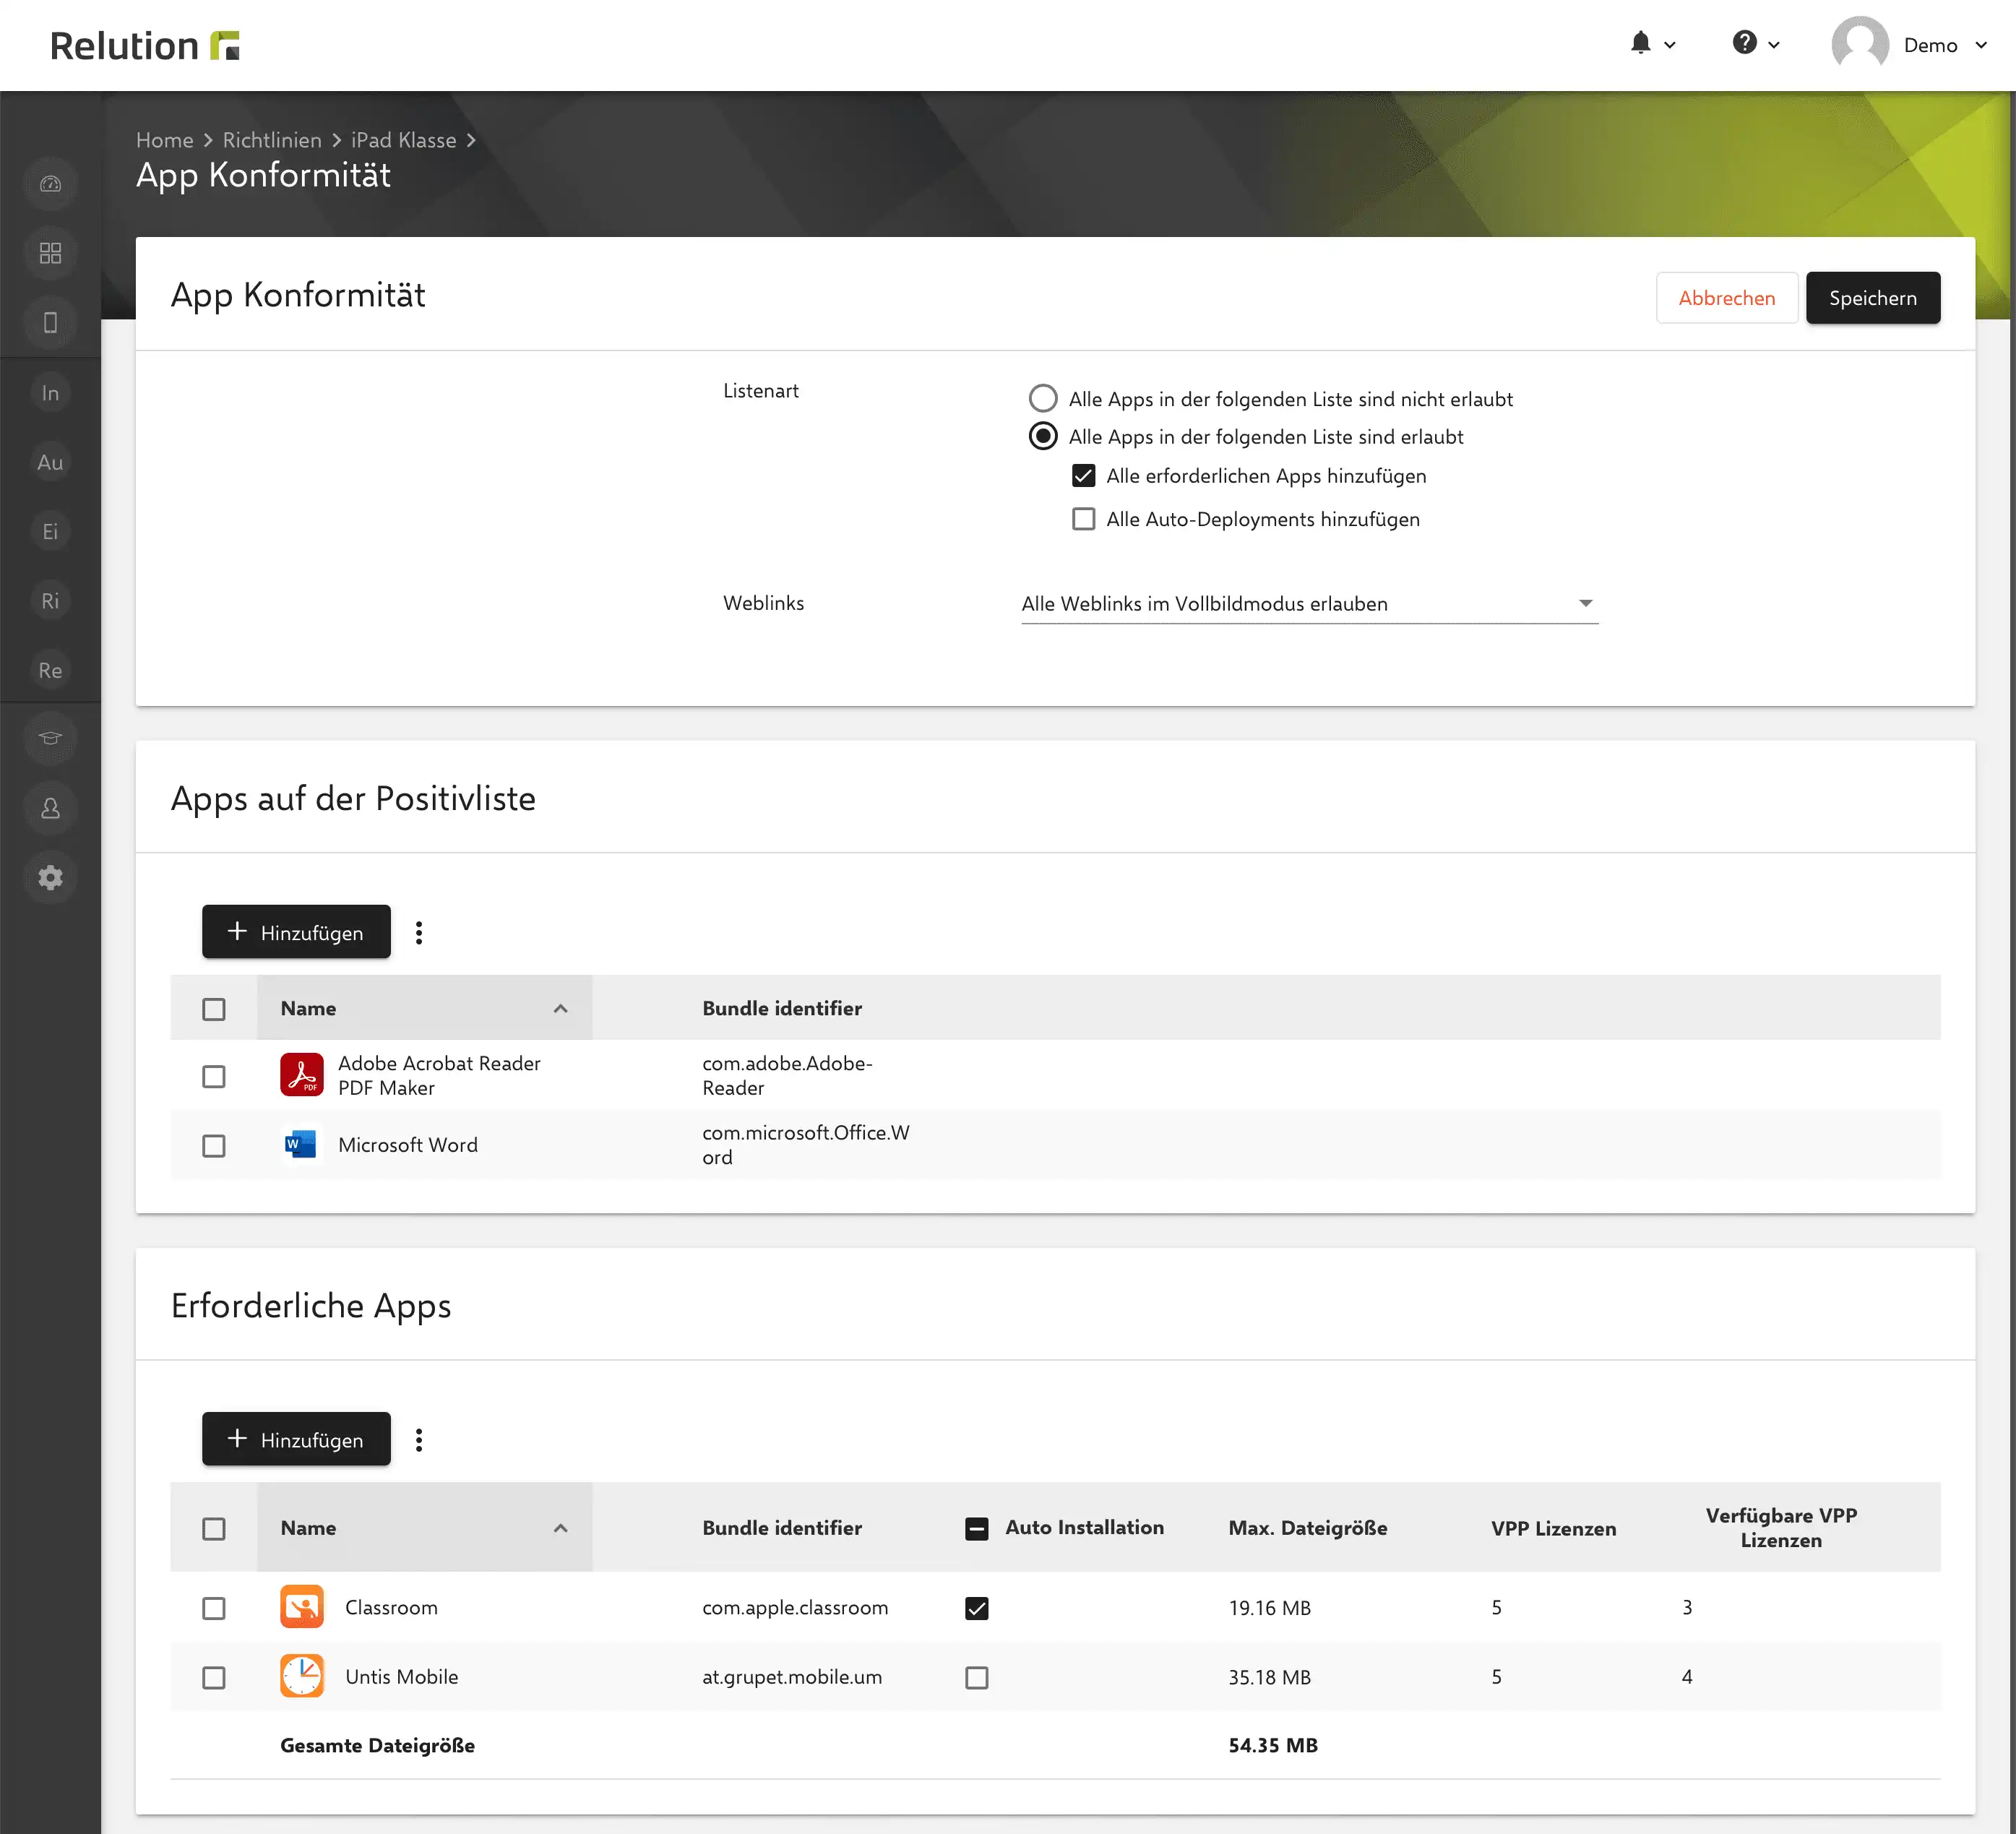2016x1834 pixels.
Task: Click Adobe Acrobat Reader app icon
Action: [302, 1075]
